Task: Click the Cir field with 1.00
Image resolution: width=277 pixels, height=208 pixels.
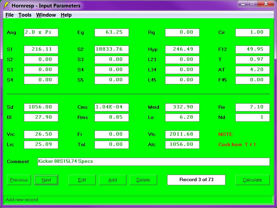Action: click(x=253, y=33)
